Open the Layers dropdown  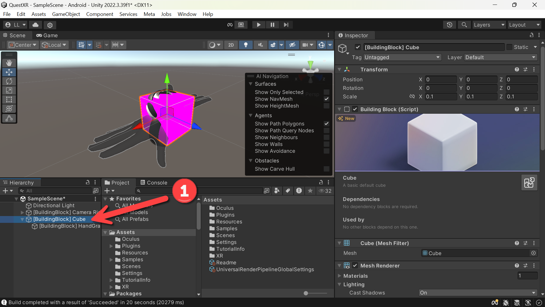point(489,25)
